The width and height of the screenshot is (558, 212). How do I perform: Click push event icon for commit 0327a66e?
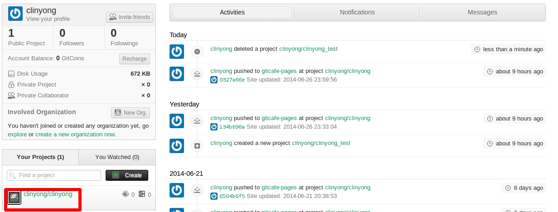(197, 74)
